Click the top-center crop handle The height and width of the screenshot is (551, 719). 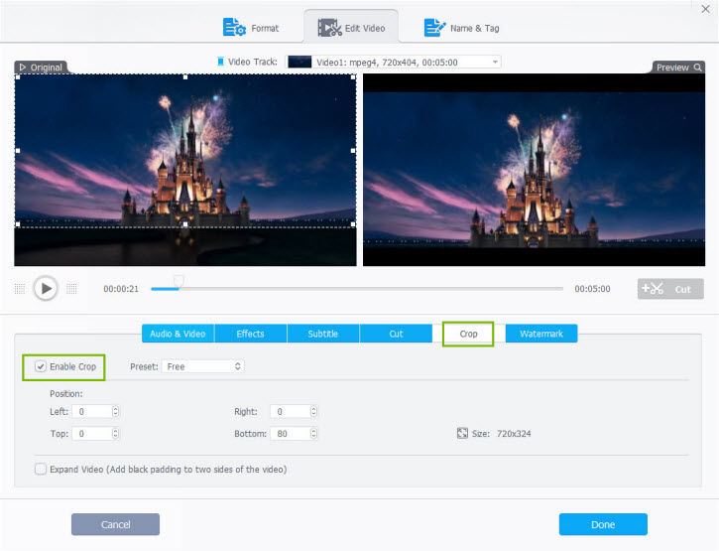[x=185, y=77]
